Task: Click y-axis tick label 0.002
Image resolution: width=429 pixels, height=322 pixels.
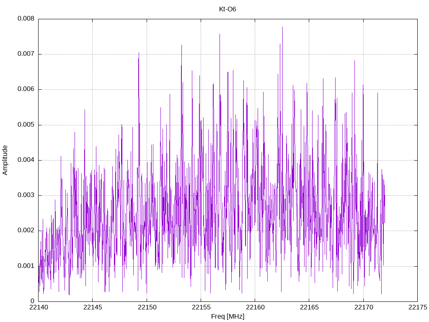Action: point(26,231)
